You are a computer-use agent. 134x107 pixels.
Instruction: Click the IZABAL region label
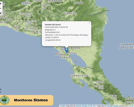(x=27, y=3)
